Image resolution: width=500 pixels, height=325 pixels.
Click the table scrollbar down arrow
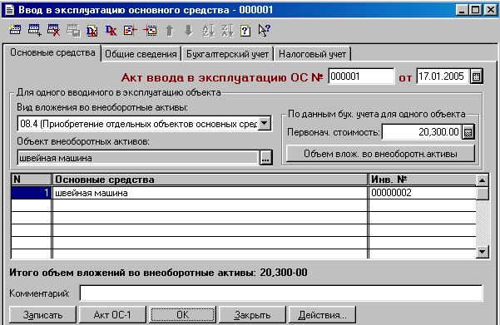click(x=483, y=252)
